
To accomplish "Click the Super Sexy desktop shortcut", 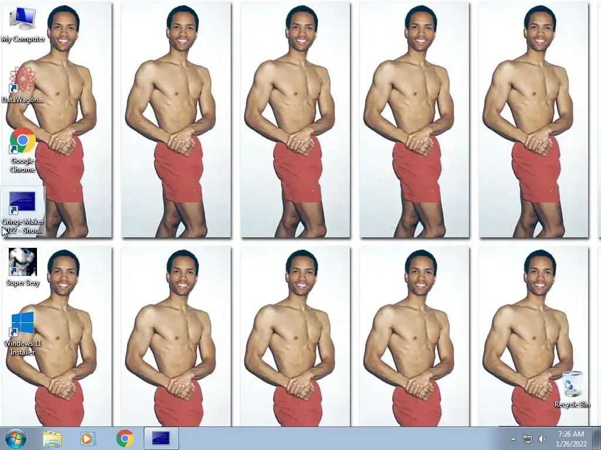I will pyautogui.click(x=23, y=267).
